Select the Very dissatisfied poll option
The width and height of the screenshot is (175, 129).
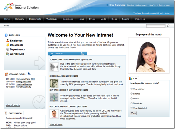(132, 108)
